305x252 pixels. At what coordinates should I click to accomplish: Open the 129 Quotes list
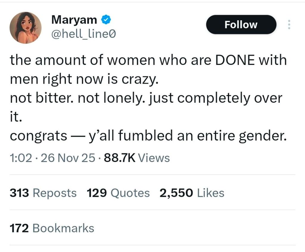[118, 193]
